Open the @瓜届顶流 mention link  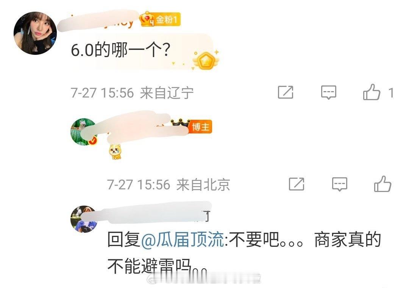point(182,240)
